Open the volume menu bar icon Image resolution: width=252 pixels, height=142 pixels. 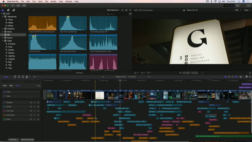(224, 2)
